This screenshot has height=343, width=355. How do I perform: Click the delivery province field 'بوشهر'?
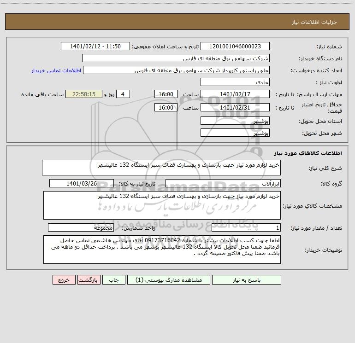235,121
